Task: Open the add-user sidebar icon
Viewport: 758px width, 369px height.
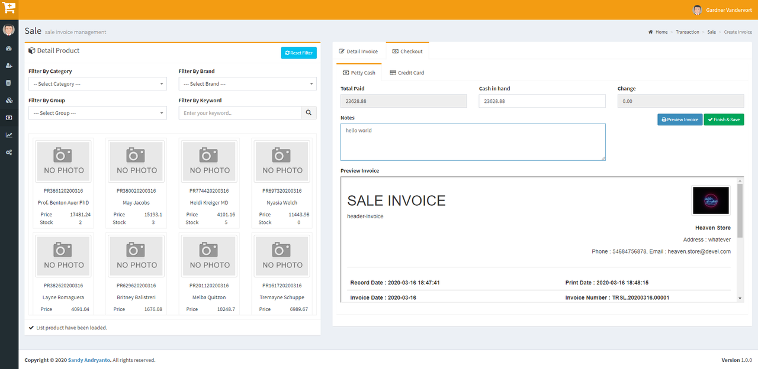Action: click(9, 66)
